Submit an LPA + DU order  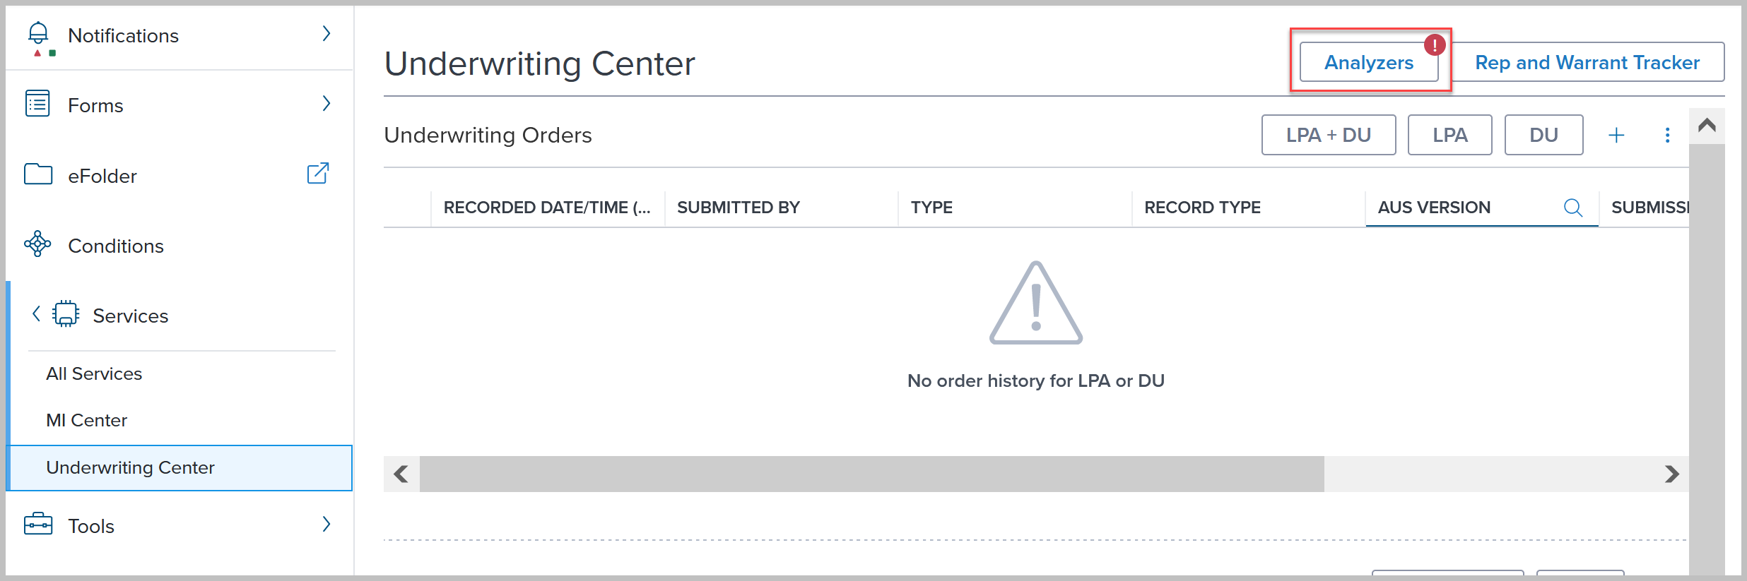click(1328, 135)
